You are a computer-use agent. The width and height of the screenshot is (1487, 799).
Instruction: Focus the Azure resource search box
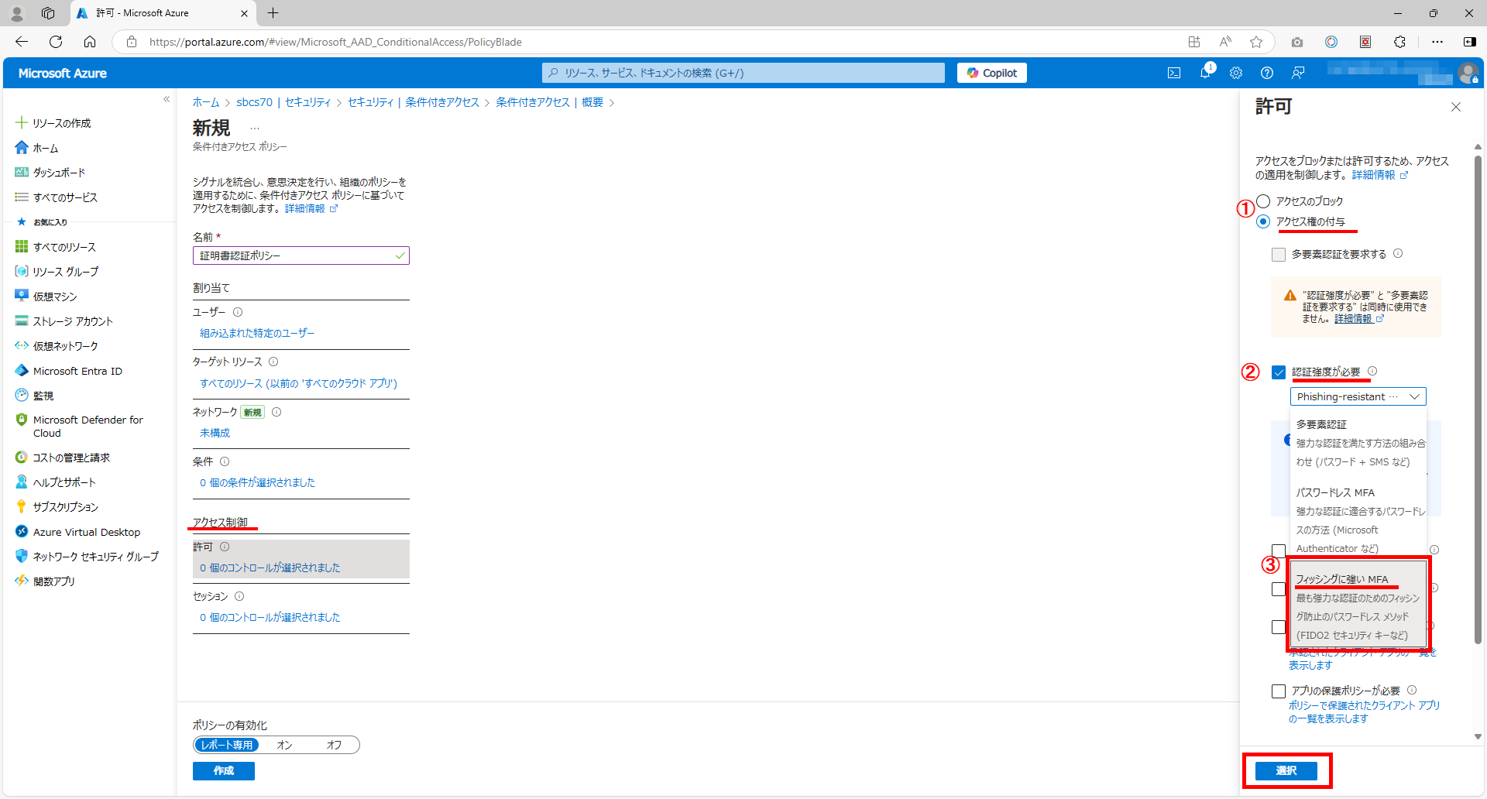pyautogui.click(x=743, y=73)
